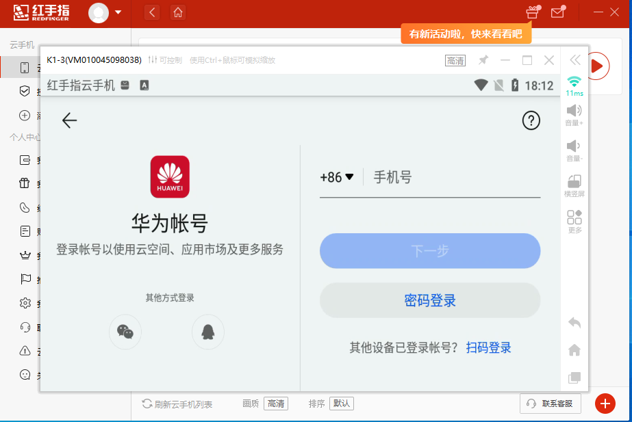Open the smiley face icon in sidebar
Image resolution: width=632 pixels, height=422 pixels.
click(25, 375)
